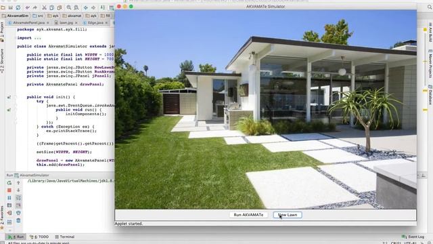Rerun AkvamatSimulator with the green rerun icon
This screenshot has width=433, height=244.
click(9, 182)
